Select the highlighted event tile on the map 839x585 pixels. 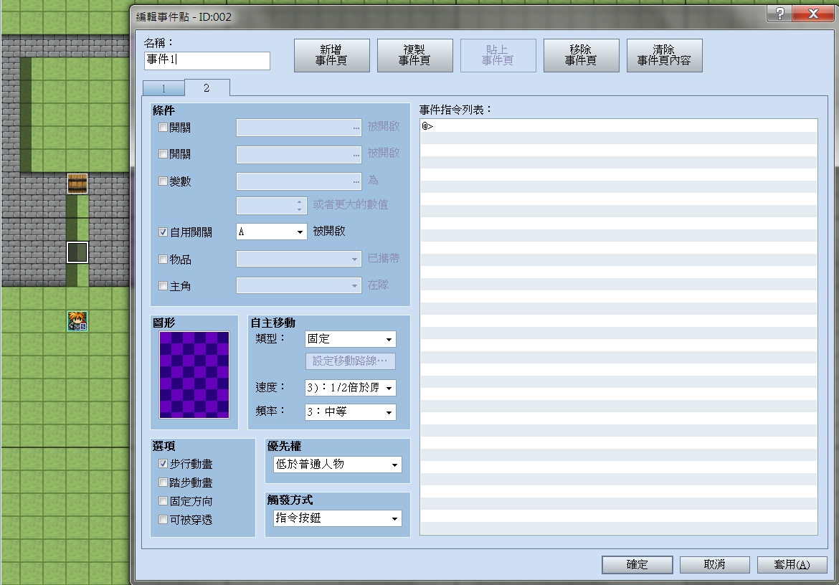click(77, 252)
